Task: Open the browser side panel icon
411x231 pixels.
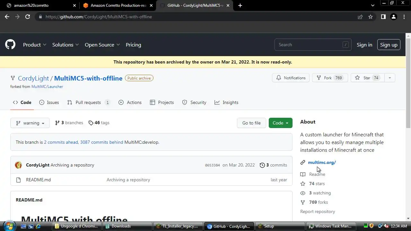Action: point(383,17)
